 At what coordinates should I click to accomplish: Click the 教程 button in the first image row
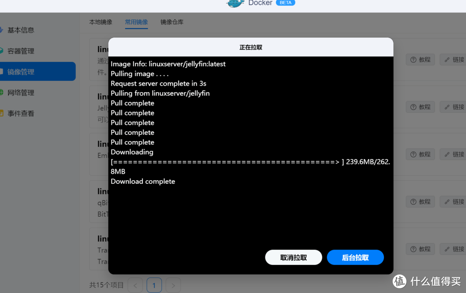pyautogui.click(x=420, y=59)
